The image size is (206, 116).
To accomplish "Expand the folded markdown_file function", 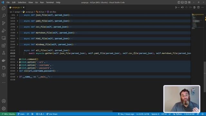I will (17, 33).
